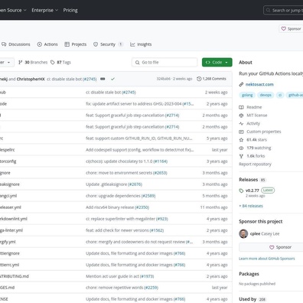Screen dimensions: 303x303
Task: Click the Activity pulse icon
Action: point(241,123)
